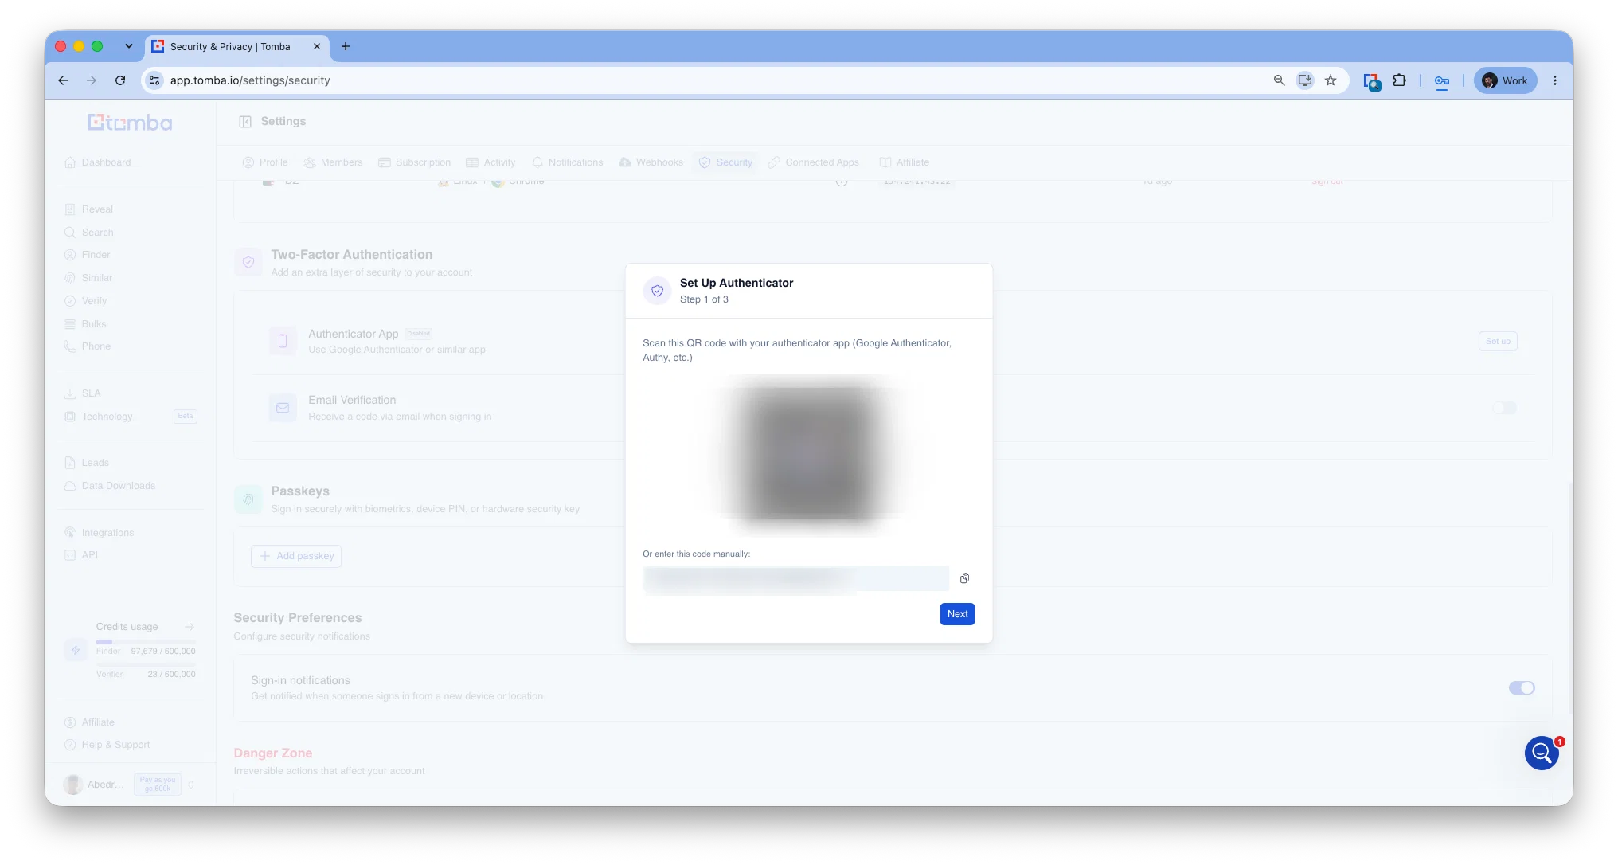Open the Work profile menu
1618x865 pixels.
pyautogui.click(x=1505, y=80)
